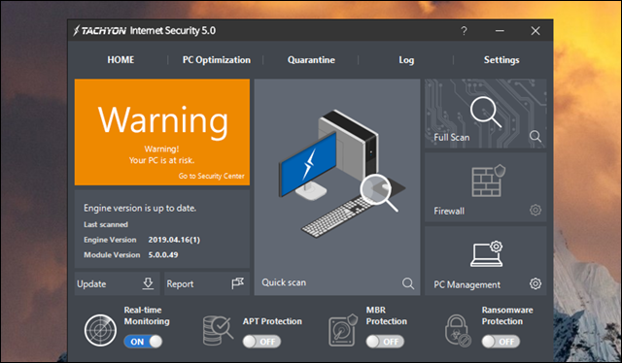The height and width of the screenshot is (363, 622).
Task: Open the help question mark icon
Action: tap(464, 30)
